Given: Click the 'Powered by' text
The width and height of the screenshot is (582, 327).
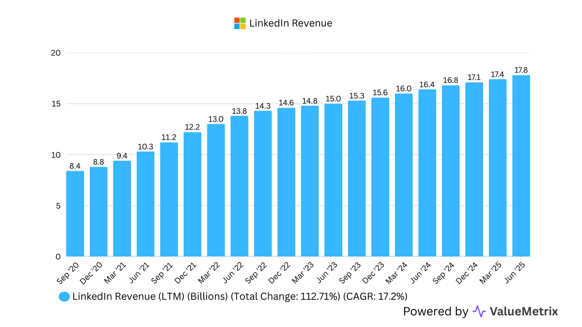Looking at the screenshot, I should (x=436, y=311).
